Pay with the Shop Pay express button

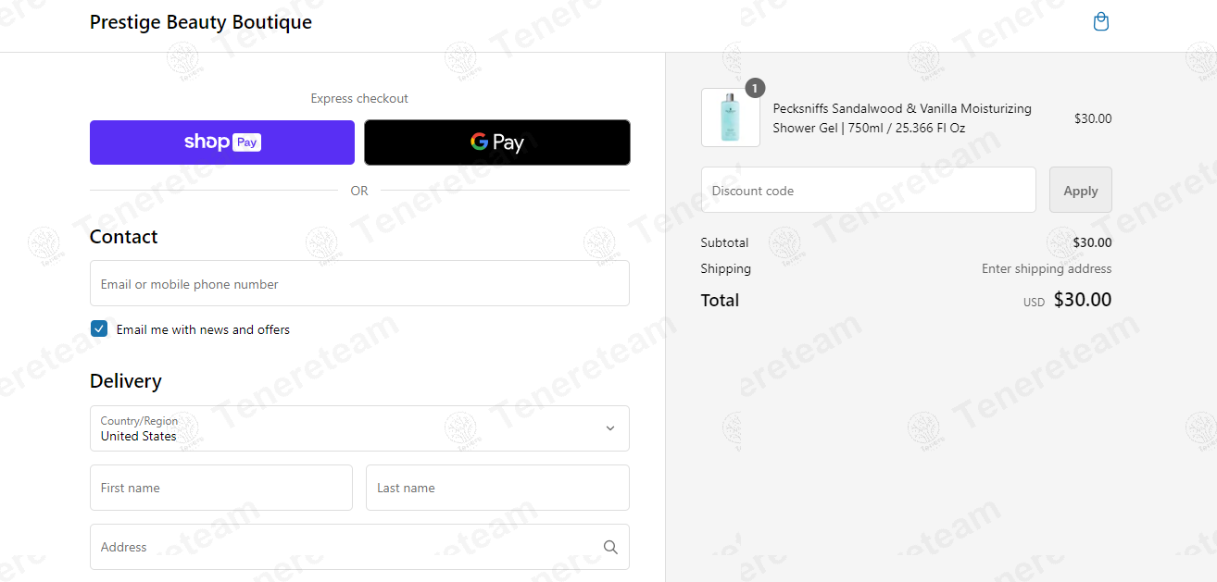pos(222,142)
